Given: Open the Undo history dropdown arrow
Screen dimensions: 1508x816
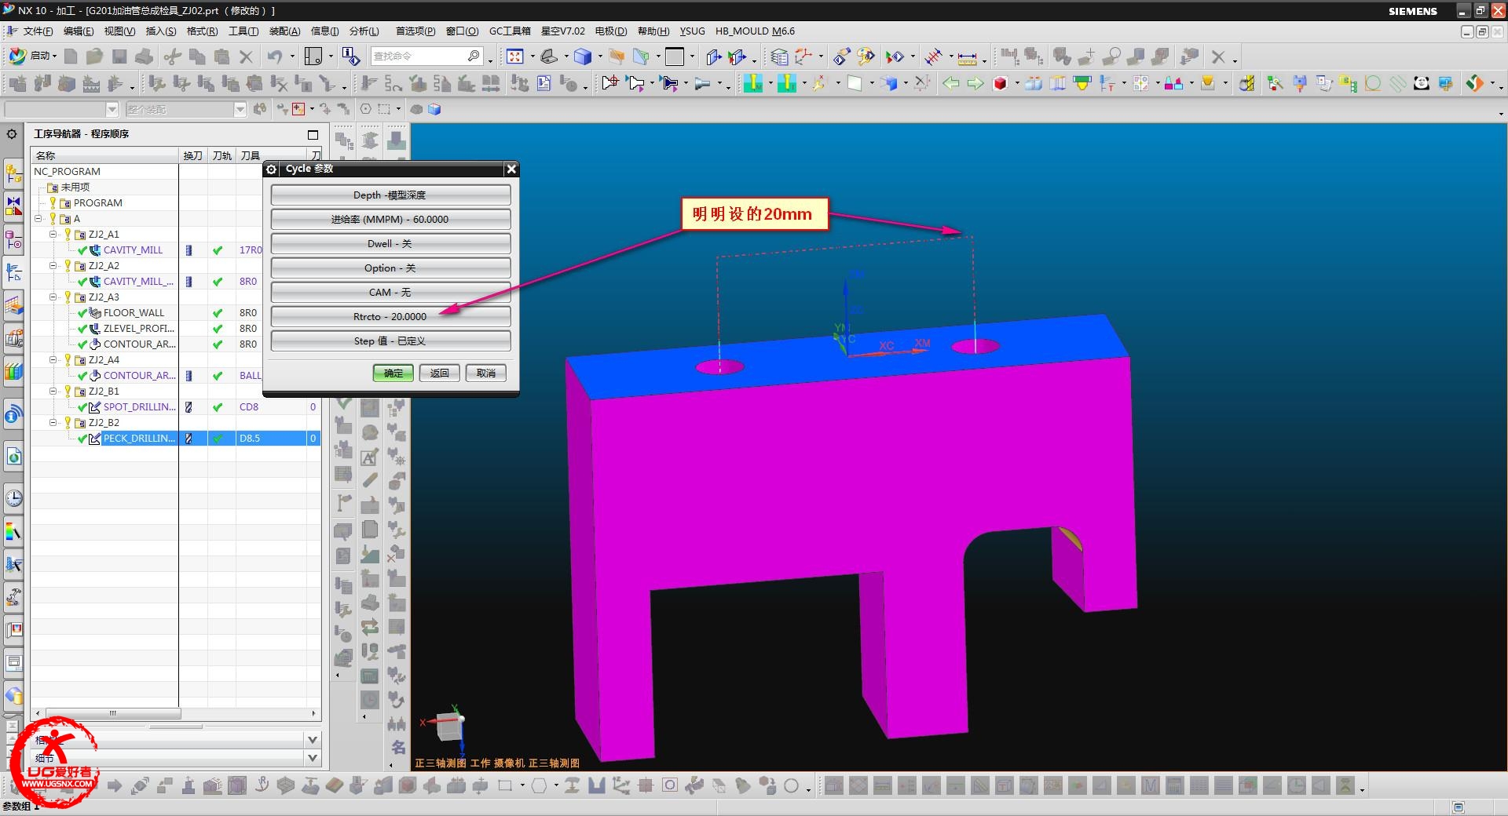Looking at the screenshot, I should pyautogui.click(x=292, y=56).
